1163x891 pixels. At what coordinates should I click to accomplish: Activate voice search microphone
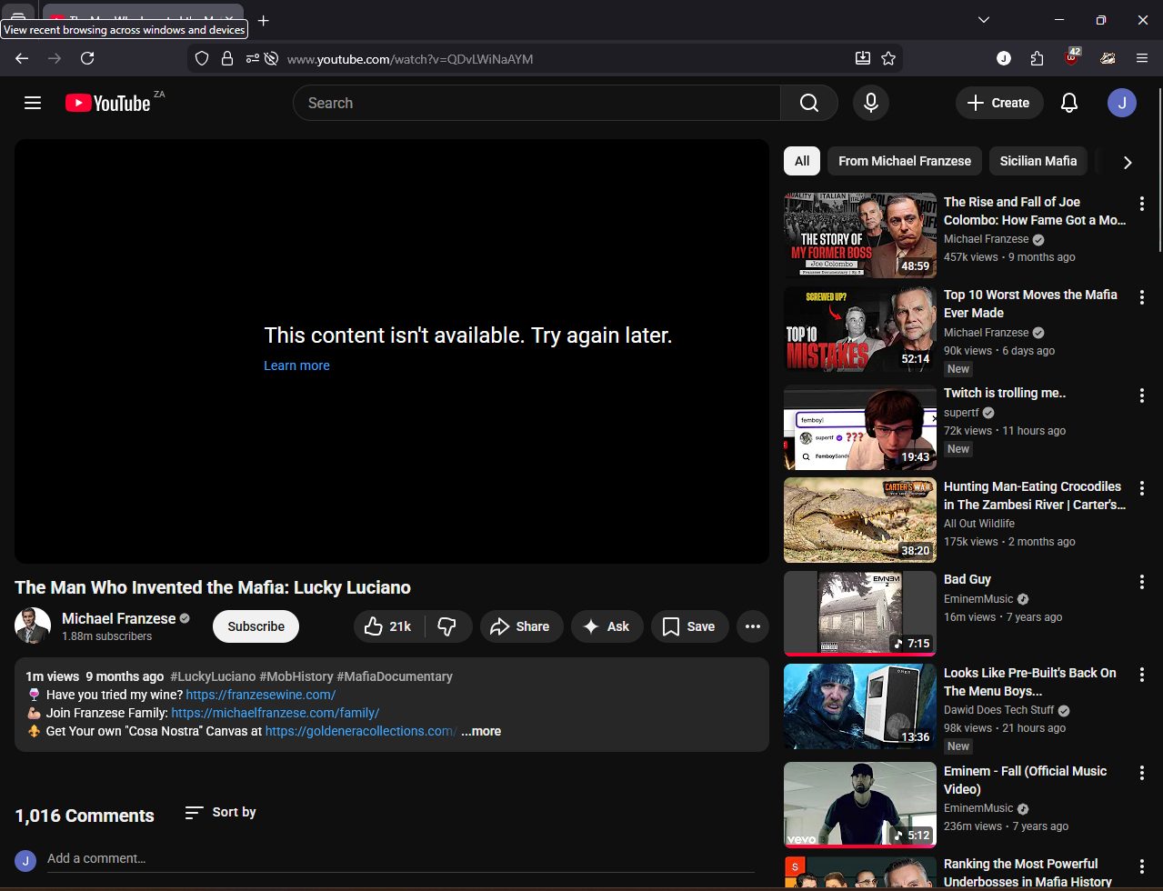[870, 103]
